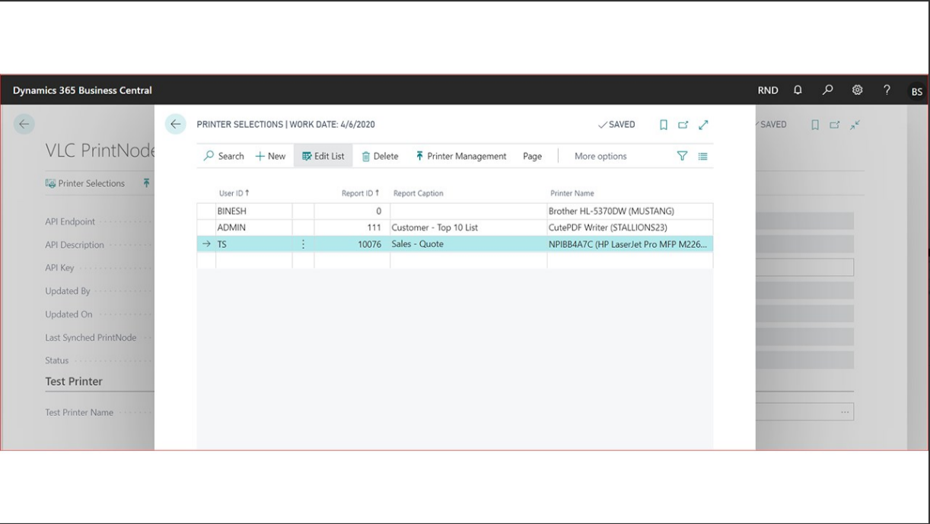Click the Test Printer Name lookup button
This screenshot has width=930, height=524.
pos(843,411)
